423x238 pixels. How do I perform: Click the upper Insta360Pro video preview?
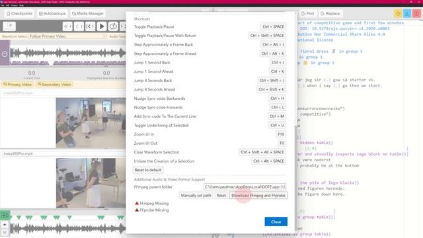point(91,123)
